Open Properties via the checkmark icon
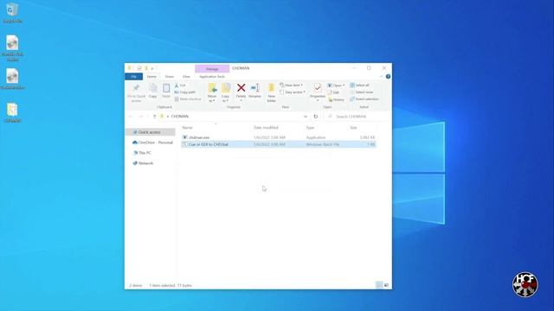 [x=318, y=88]
